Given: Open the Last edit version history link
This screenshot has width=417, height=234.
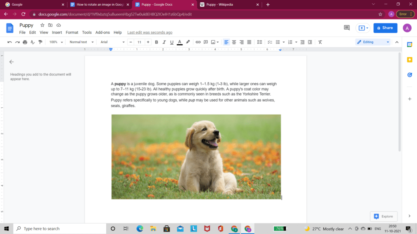Looking at the screenshot, I should click(x=149, y=32).
